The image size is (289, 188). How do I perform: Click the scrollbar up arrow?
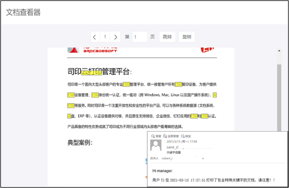tap(279, 50)
